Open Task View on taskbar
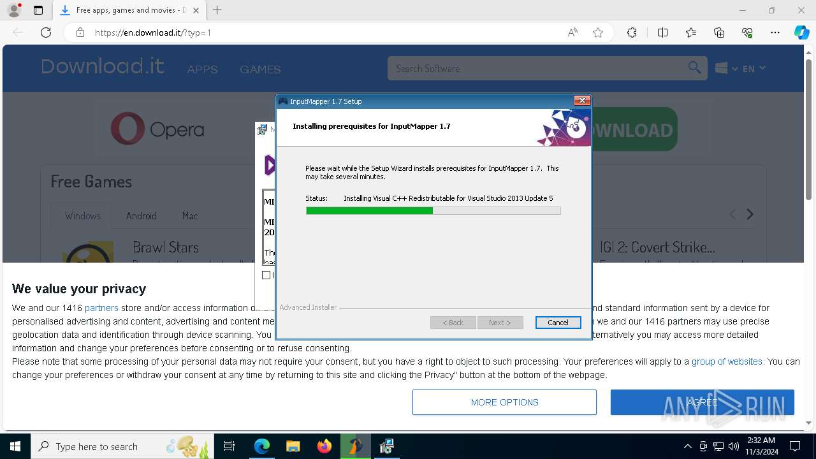The image size is (816, 459). [x=229, y=446]
